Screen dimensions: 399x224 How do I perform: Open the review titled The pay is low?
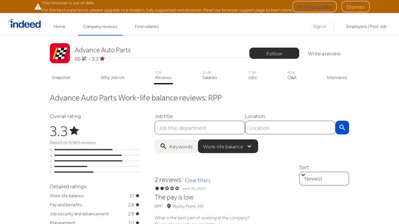click(174, 197)
